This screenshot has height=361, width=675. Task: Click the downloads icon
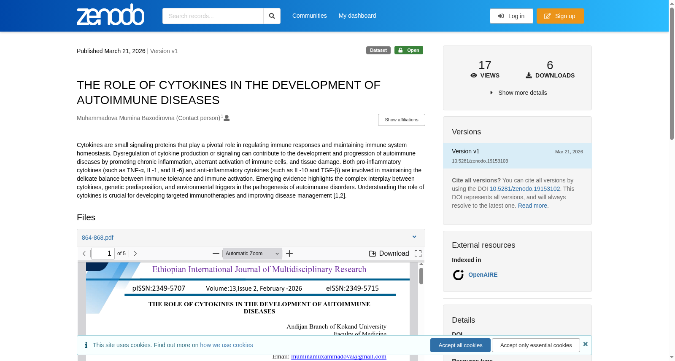click(529, 75)
